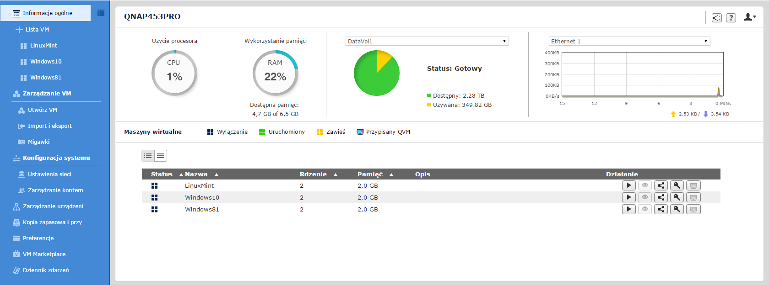Sort the table by the Nazwa column
The height and width of the screenshot is (285, 769).
[196, 174]
